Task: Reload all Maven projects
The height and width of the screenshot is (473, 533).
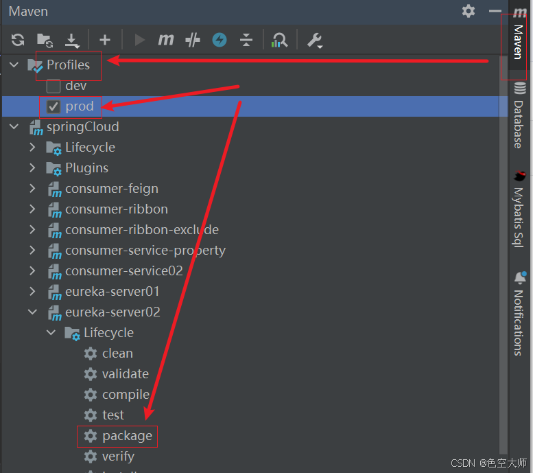Action: coord(18,40)
